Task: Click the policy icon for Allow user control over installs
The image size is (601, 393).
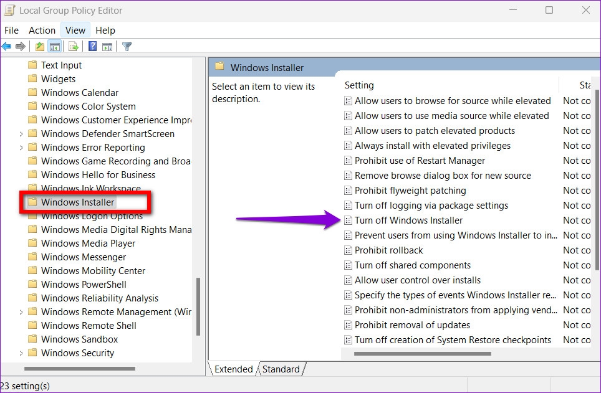Action: coord(348,280)
